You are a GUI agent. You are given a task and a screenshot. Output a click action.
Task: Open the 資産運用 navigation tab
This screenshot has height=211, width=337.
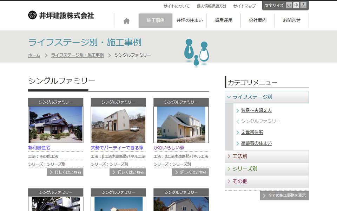pos(224,20)
